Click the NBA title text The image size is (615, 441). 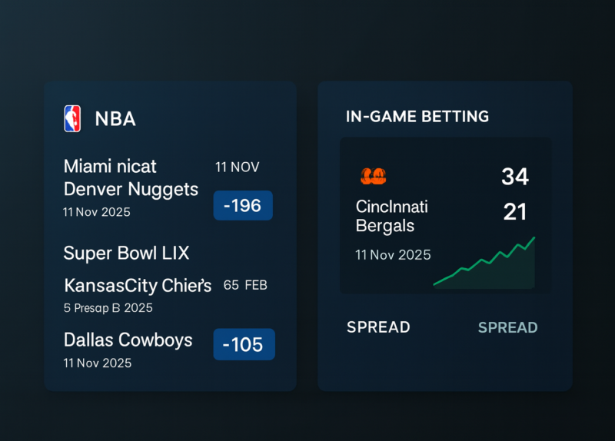click(x=115, y=119)
